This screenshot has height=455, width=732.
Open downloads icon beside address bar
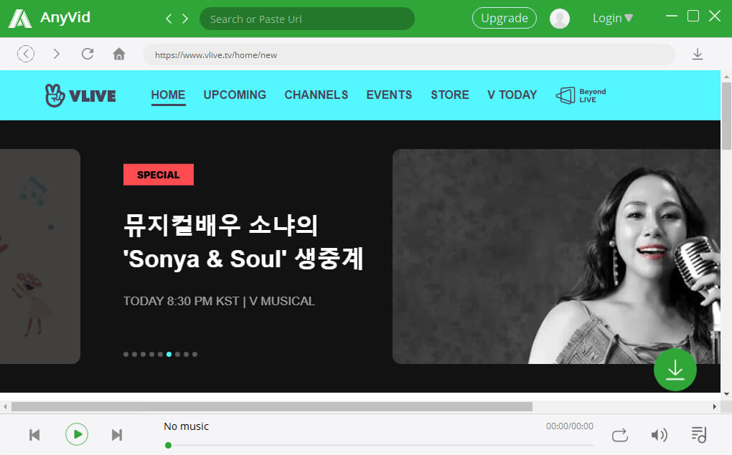pyautogui.click(x=698, y=54)
